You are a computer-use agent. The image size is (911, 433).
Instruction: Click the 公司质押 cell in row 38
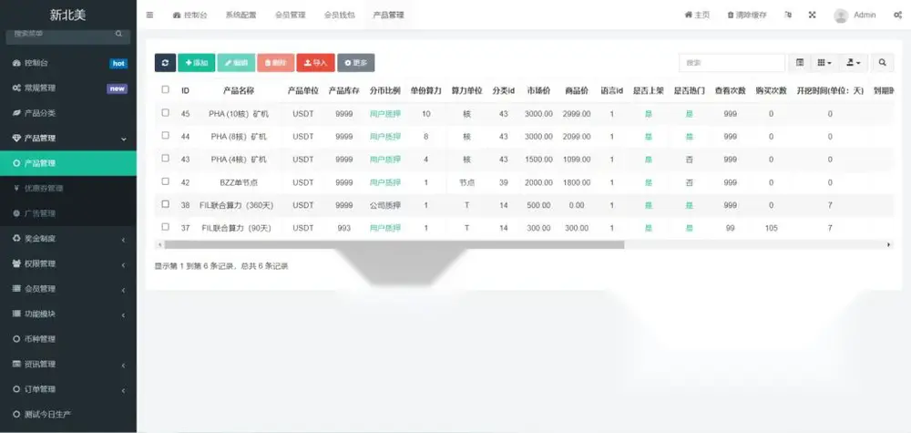385,205
